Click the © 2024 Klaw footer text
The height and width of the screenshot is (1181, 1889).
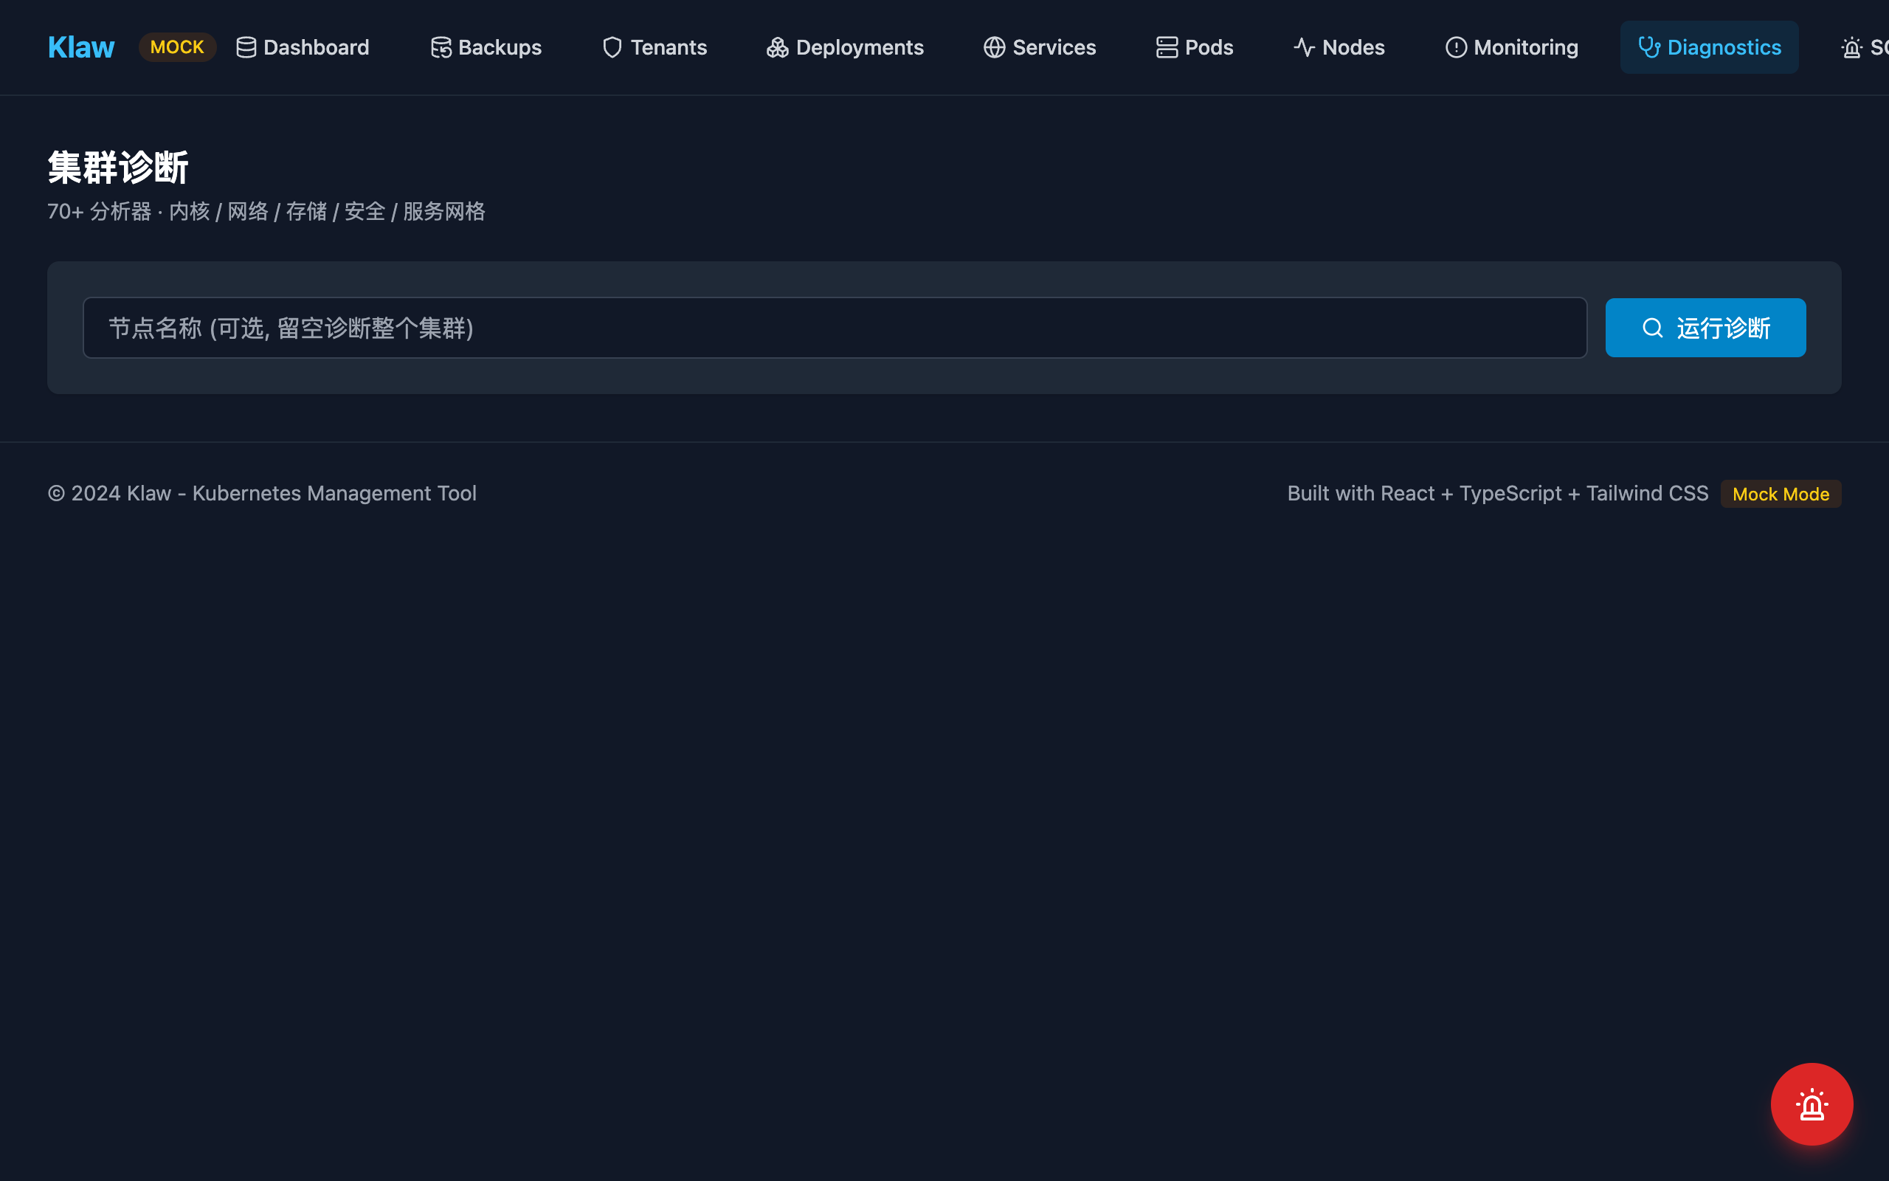tap(262, 494)
